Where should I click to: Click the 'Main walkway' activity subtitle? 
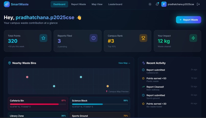tap(153, 90)
